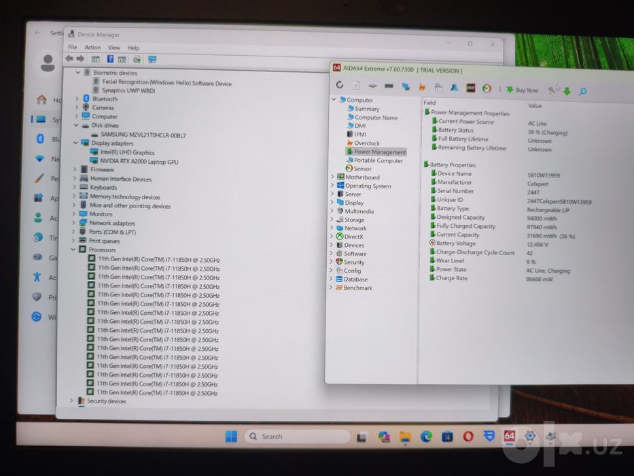Select Portable Computer in AIDA64 tree
This screenshot has height=476, width=634.
378,160
